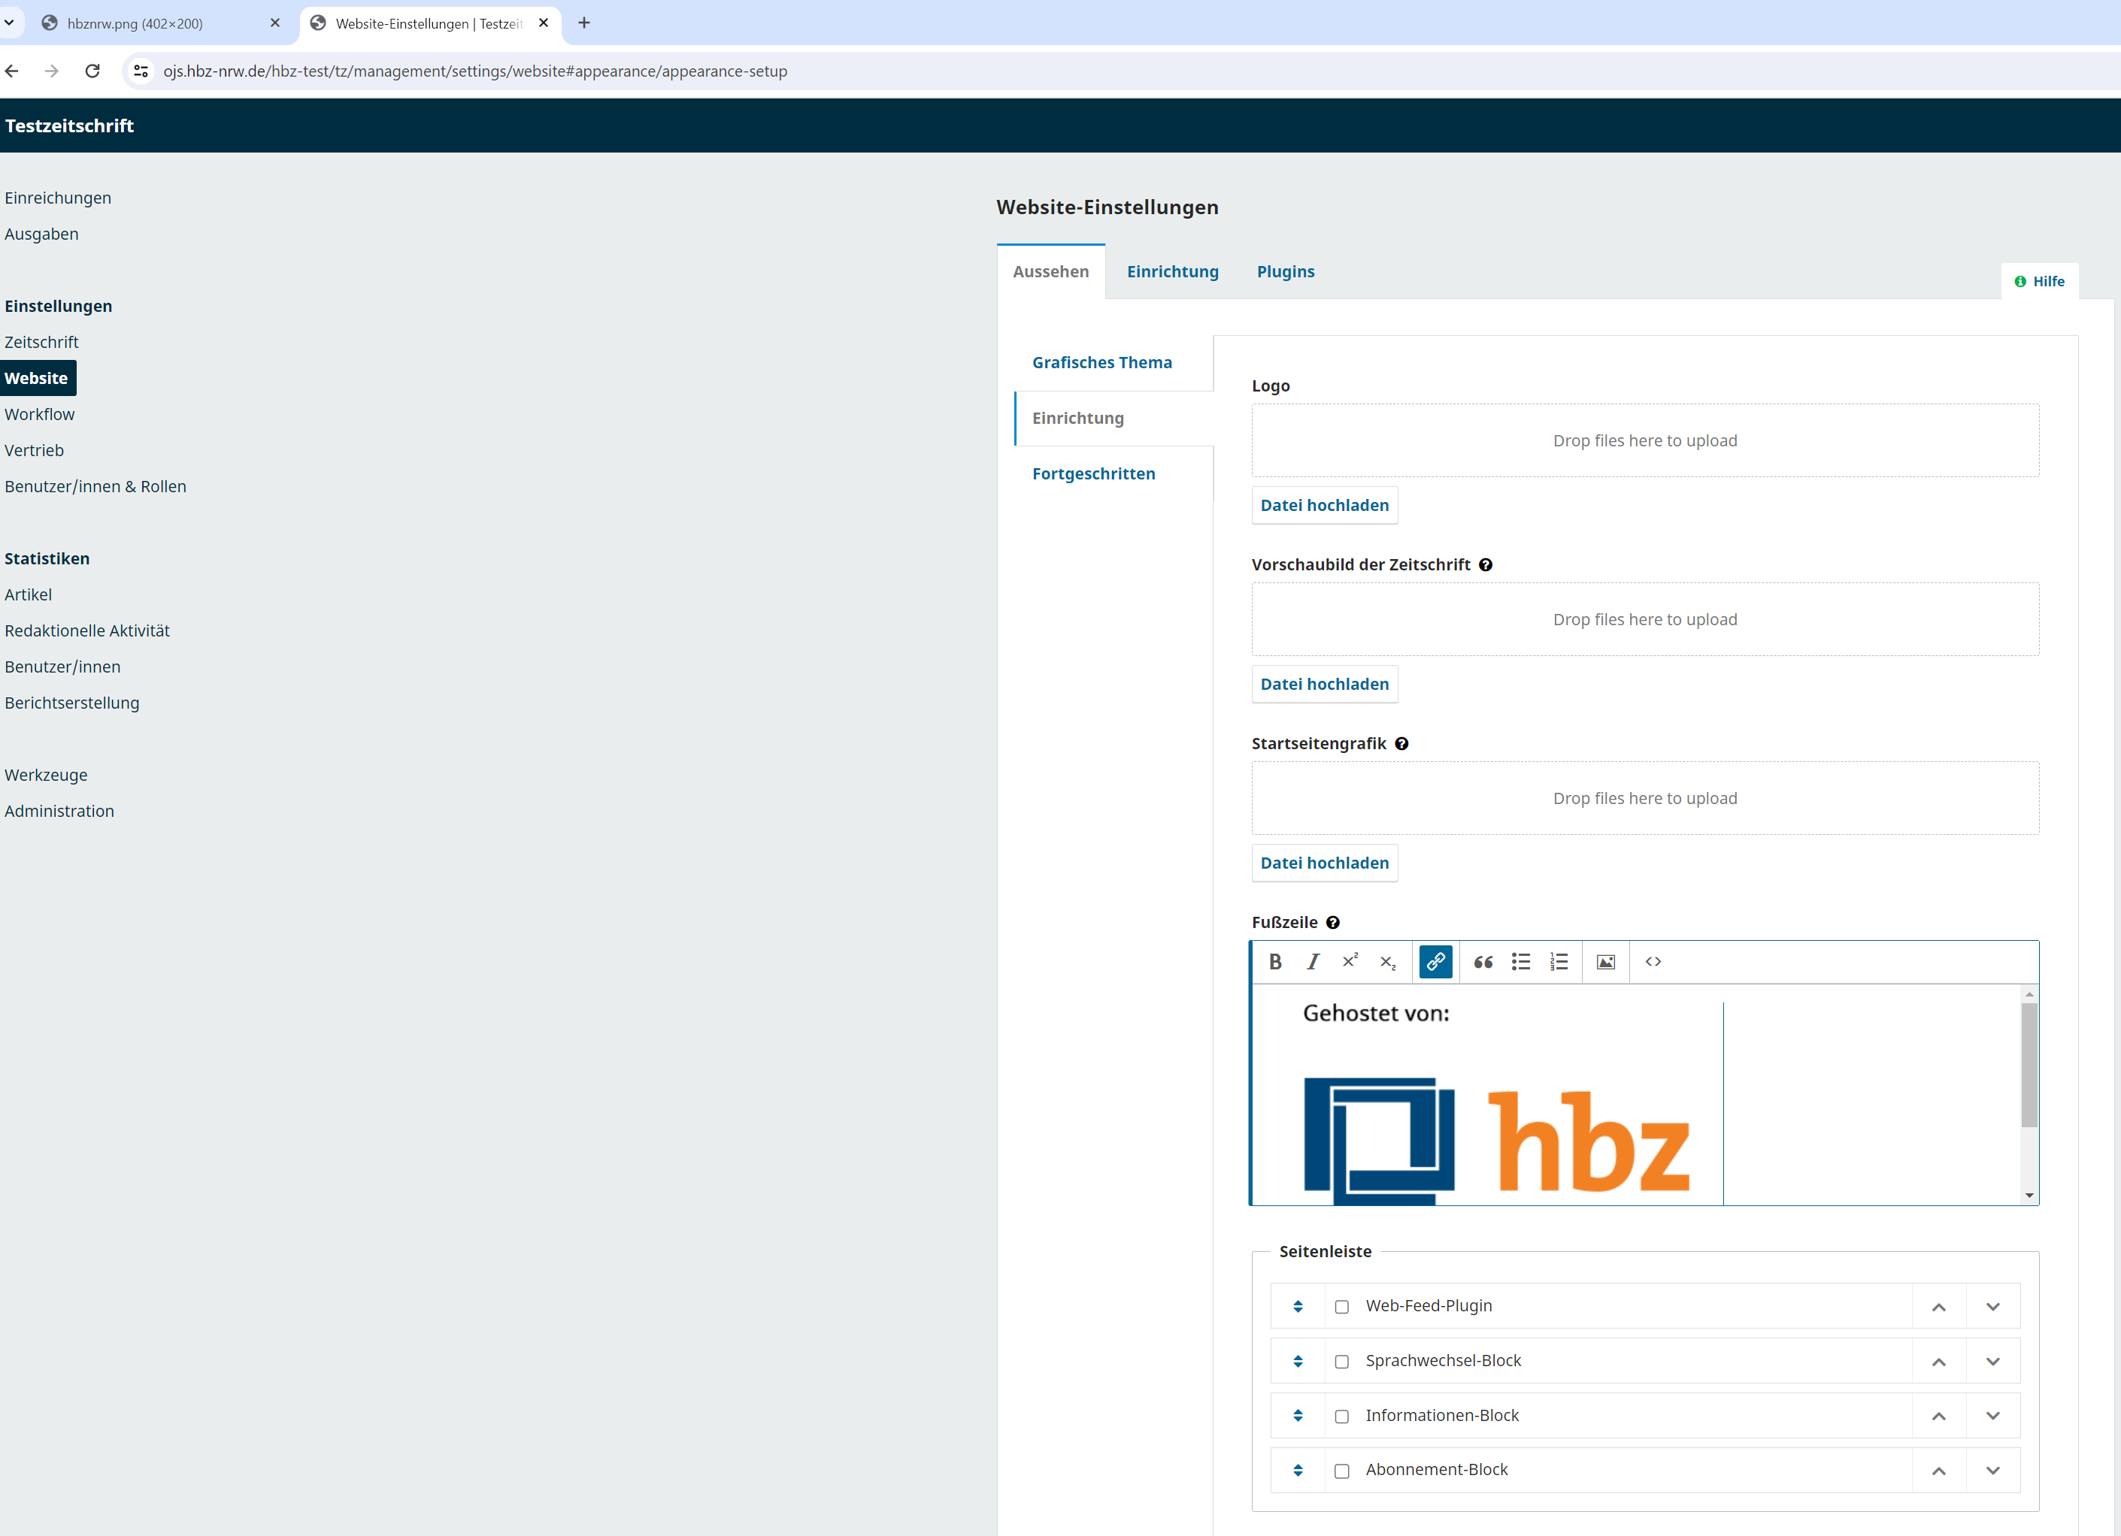Switch to the Plugins tab
Screen dimensions: 2121x1536
1285,271
